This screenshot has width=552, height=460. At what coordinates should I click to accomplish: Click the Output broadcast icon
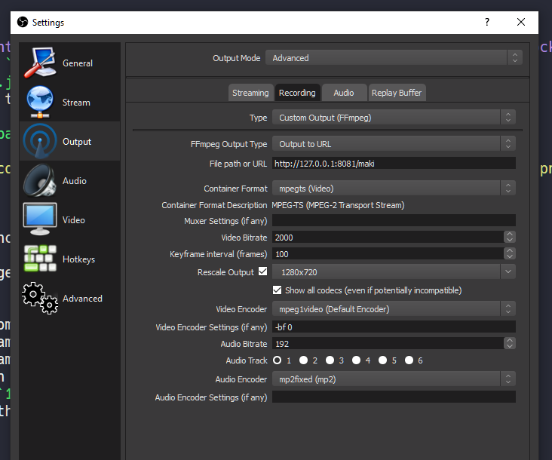click(x=40, y=141)
